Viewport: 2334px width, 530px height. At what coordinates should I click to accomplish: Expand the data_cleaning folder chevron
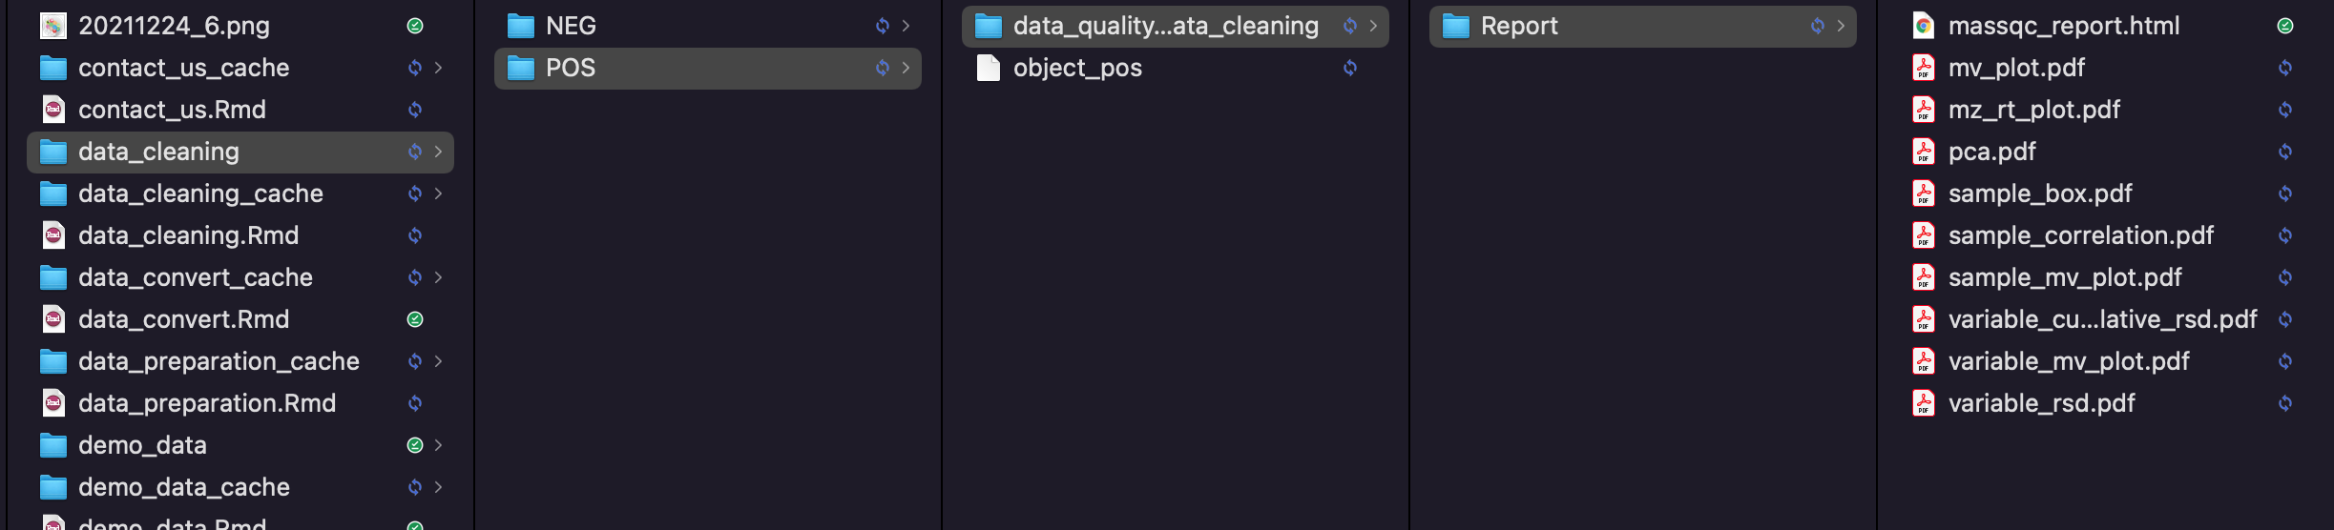click(439, 152)
